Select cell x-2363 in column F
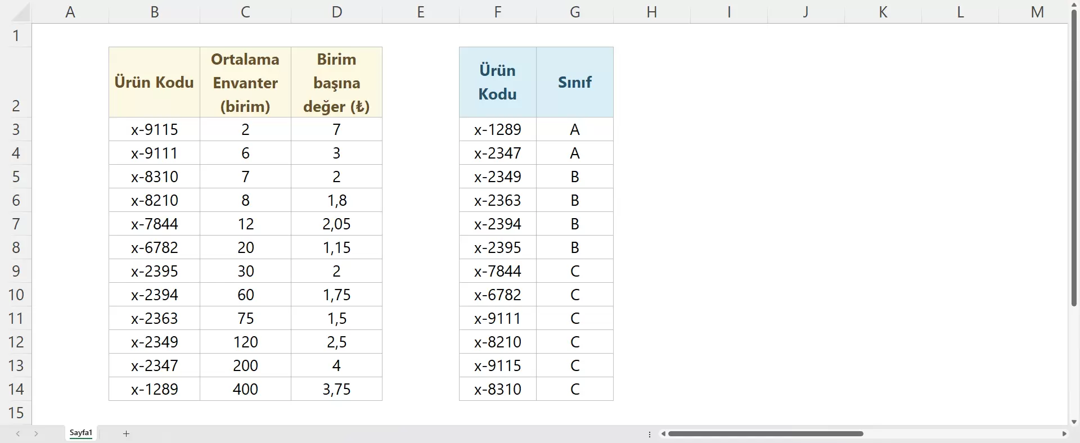The width and height of the screenshot is (1080, 443). (498, 200)
